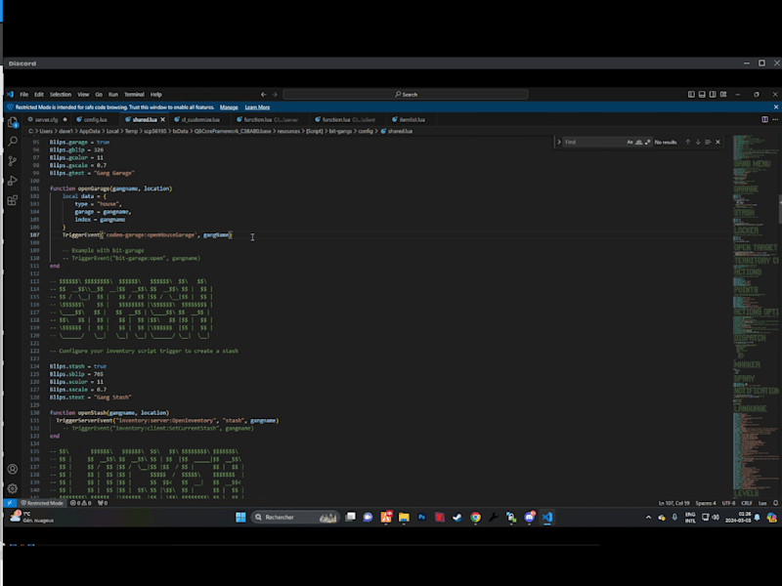Go back using the navigation arrow

pos(263,94)
